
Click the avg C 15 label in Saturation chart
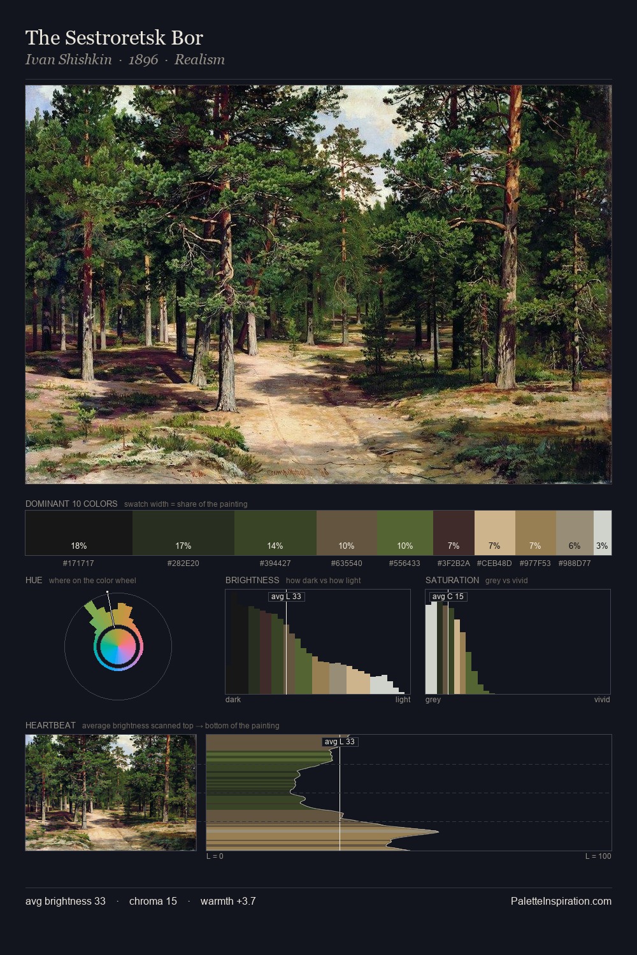coord(448,597)
